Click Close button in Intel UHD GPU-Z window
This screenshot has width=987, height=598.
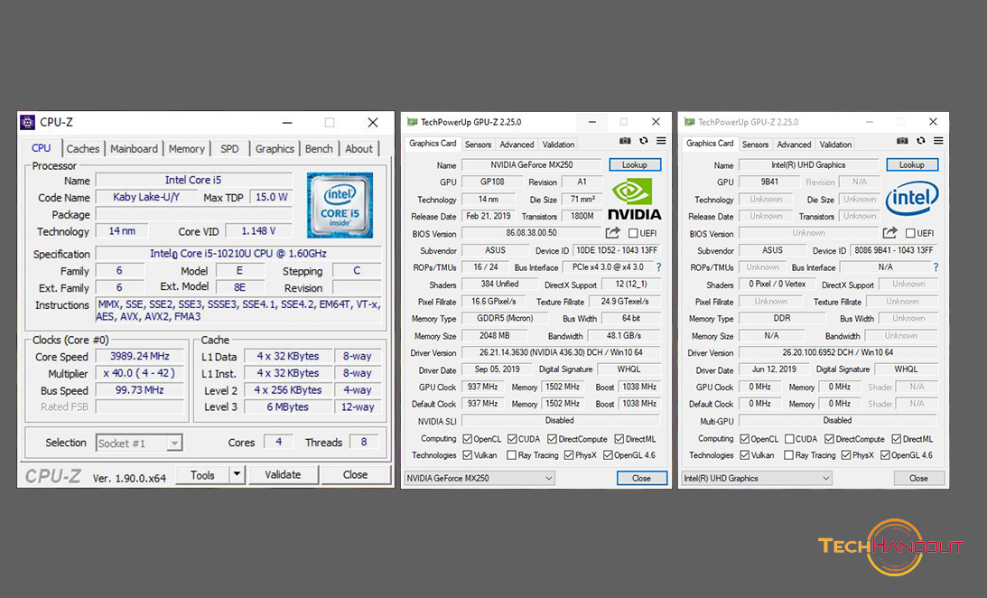[x=919, y=479]
